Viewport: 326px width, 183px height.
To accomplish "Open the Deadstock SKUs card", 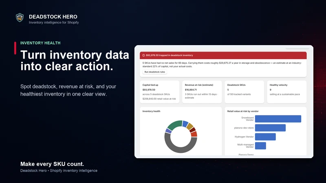I will pyautogui.click(x=244, y=92).
